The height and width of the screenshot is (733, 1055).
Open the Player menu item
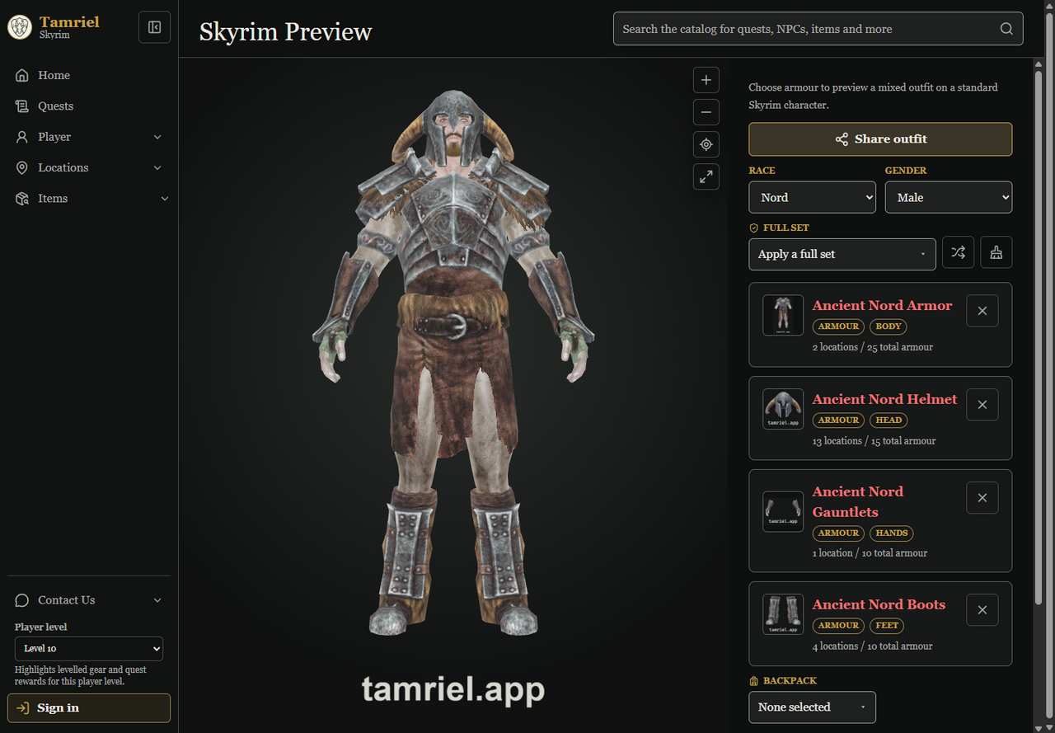[89, 137]
